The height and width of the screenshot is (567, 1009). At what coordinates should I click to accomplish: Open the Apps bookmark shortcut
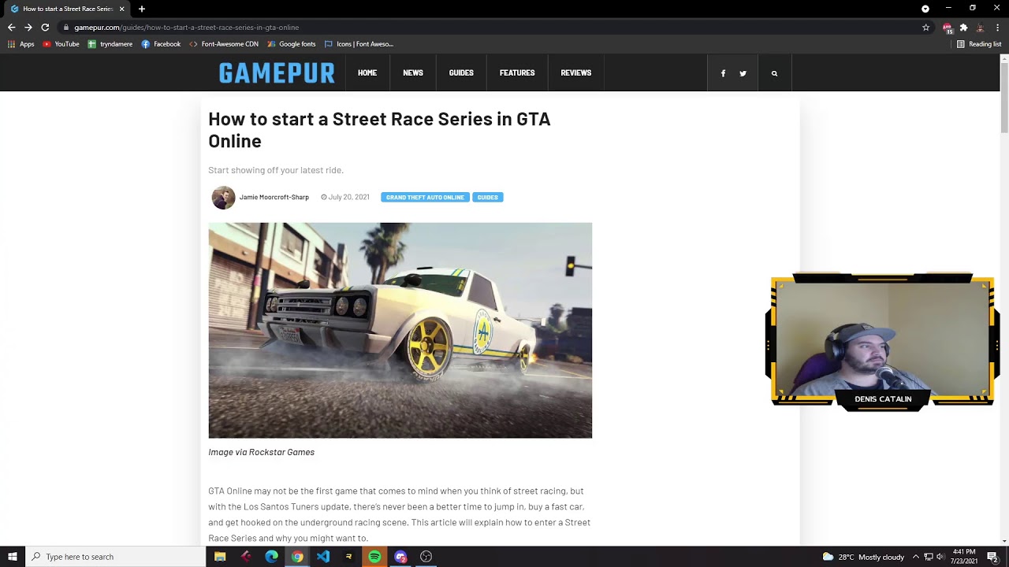(21, 44)
